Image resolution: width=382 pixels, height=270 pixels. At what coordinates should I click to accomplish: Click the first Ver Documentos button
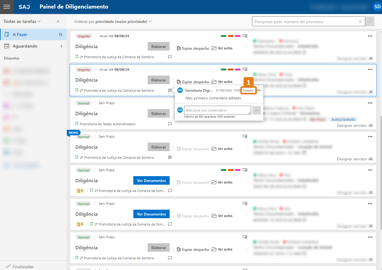pos(151,180)
